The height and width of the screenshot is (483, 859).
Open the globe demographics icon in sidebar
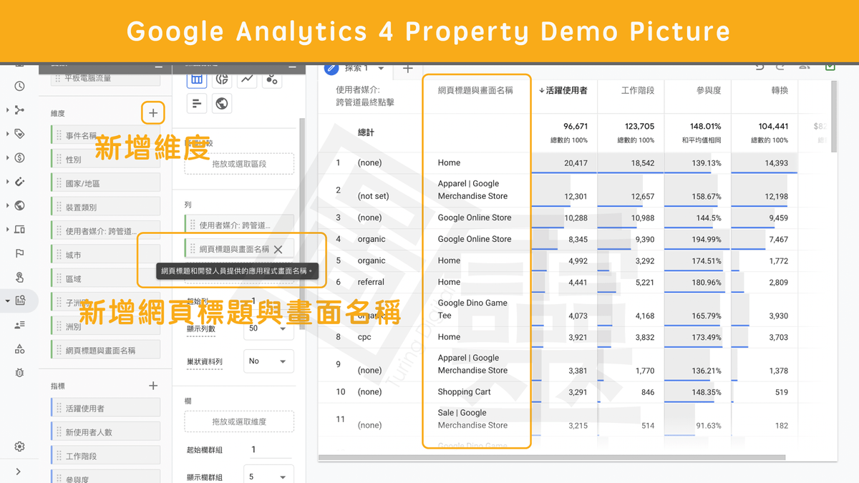click(x=19, y=205)
